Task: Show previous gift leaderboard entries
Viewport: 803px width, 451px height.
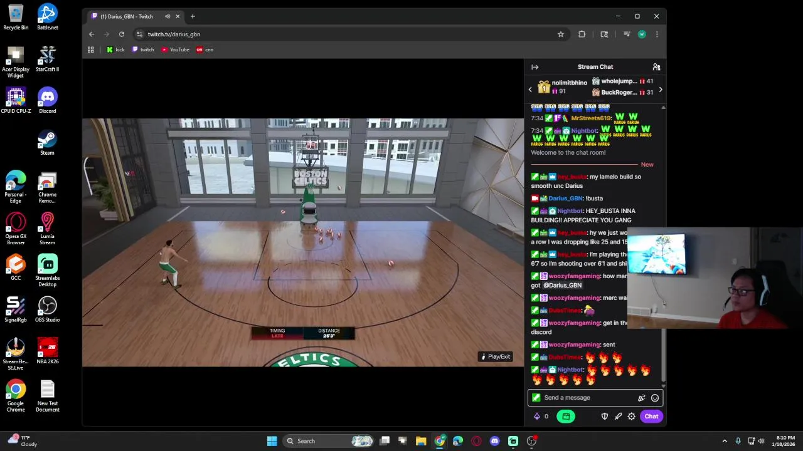Action: click(x=530, y=90)
